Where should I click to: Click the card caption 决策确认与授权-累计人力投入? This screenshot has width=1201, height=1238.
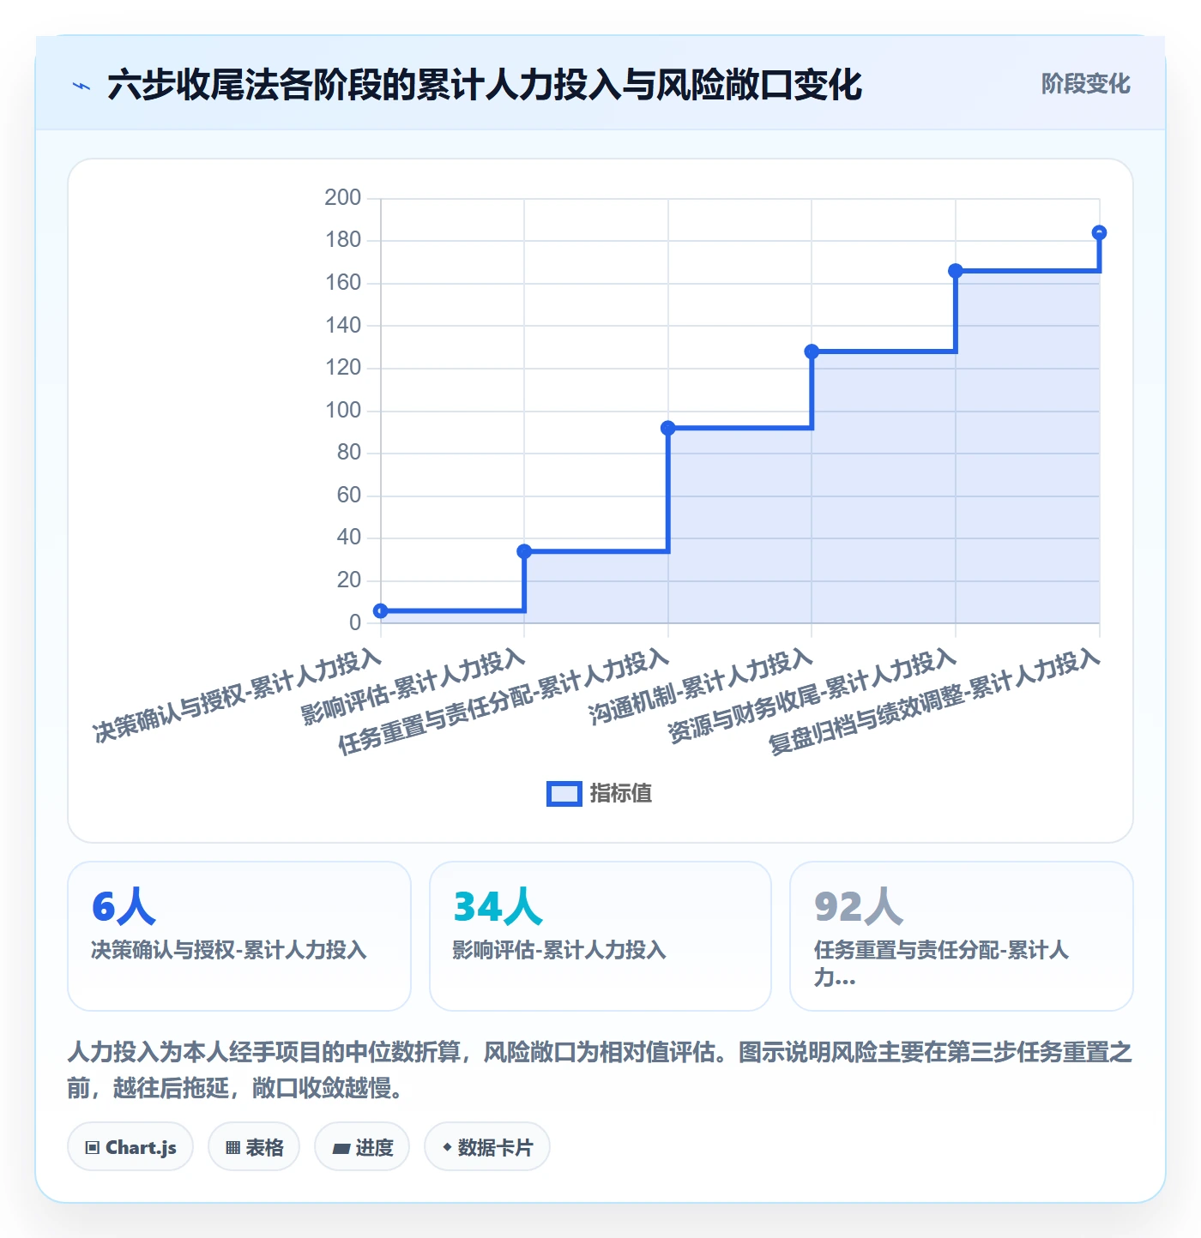coord(229,950)
